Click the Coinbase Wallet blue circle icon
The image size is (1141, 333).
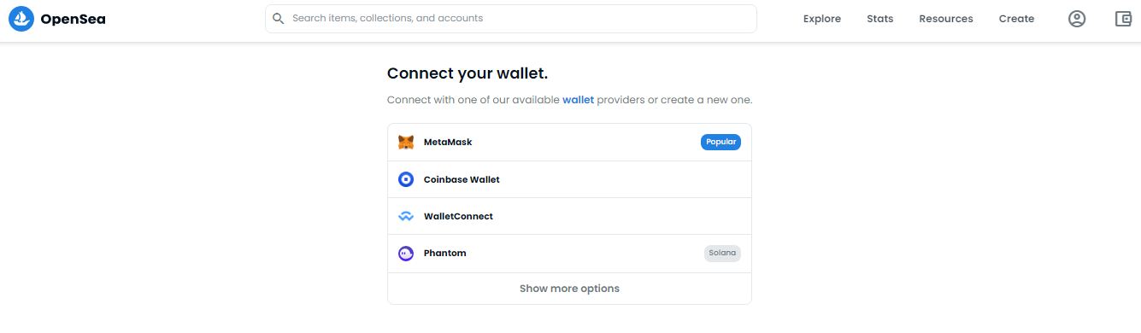[x=406, y=179]
